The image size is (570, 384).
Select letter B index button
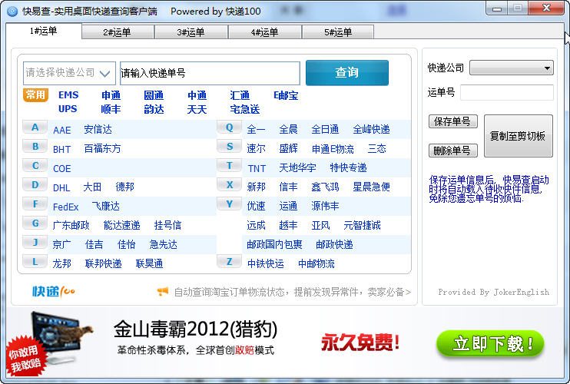(35, 147)
